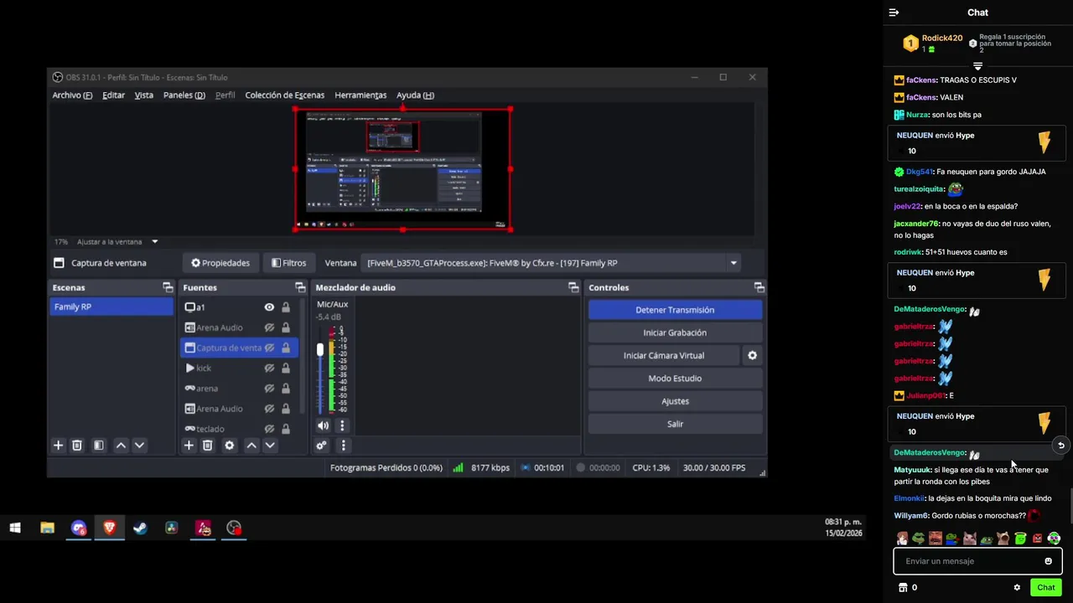The image size is (1073, 603).
Task: Open Steam from taskbar
Action: (x=140, y=528)
